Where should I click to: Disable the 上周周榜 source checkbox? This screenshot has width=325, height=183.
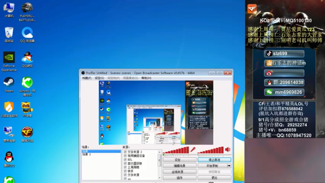tap(125, 167)
